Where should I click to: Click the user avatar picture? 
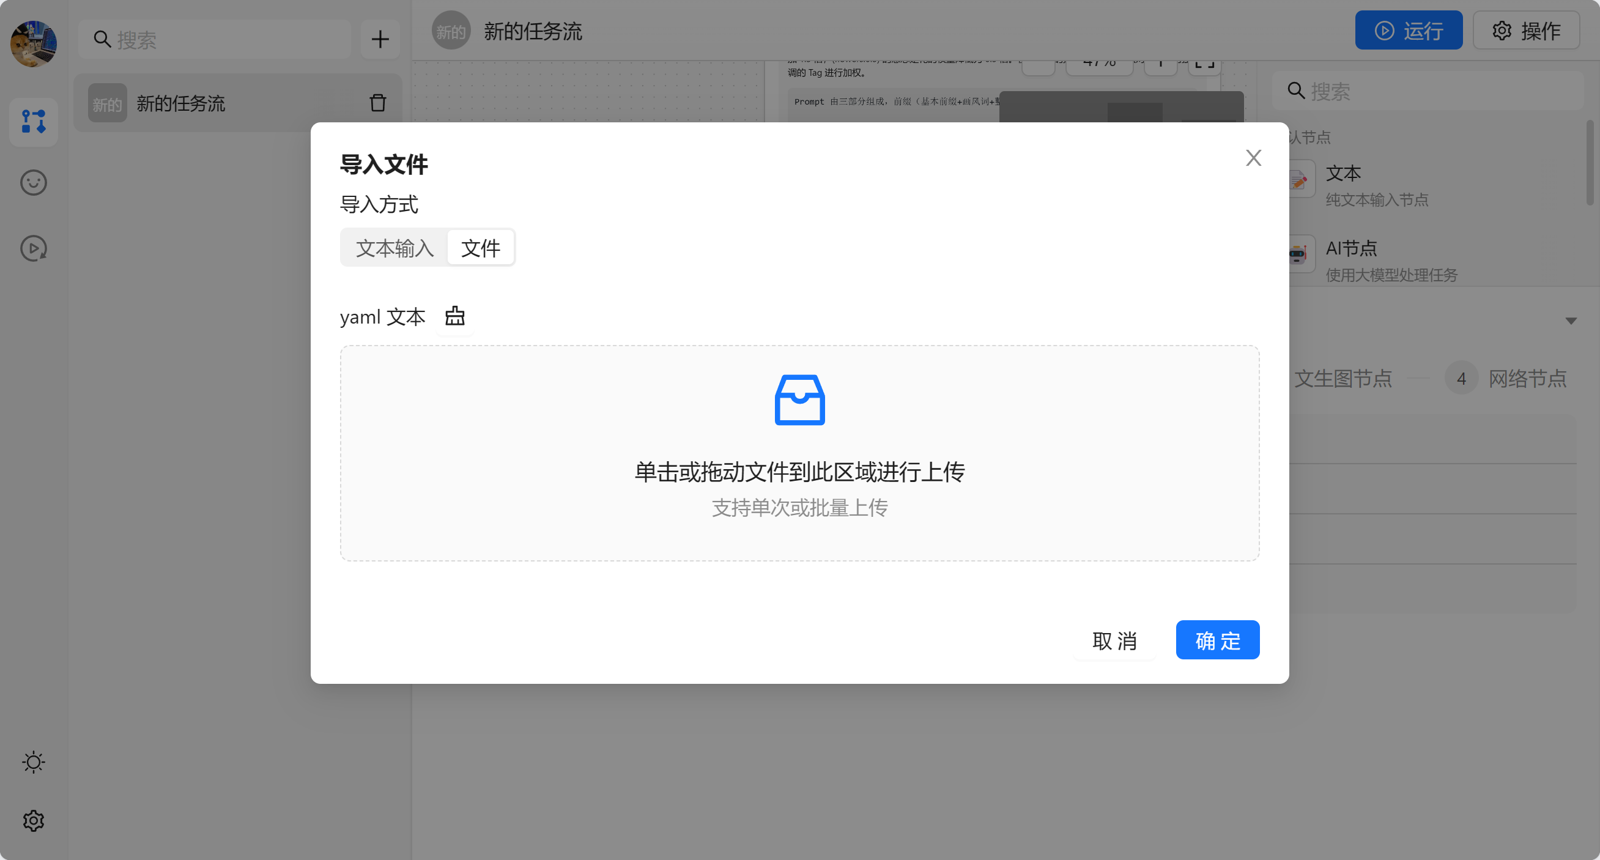[x=34, y=43]
